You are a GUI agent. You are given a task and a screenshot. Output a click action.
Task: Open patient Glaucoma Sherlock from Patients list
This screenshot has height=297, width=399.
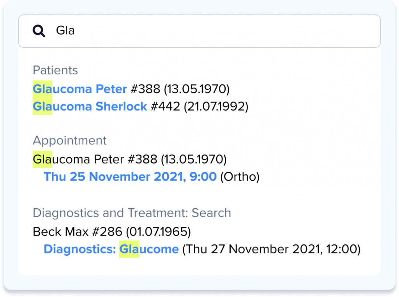[90, 106]
